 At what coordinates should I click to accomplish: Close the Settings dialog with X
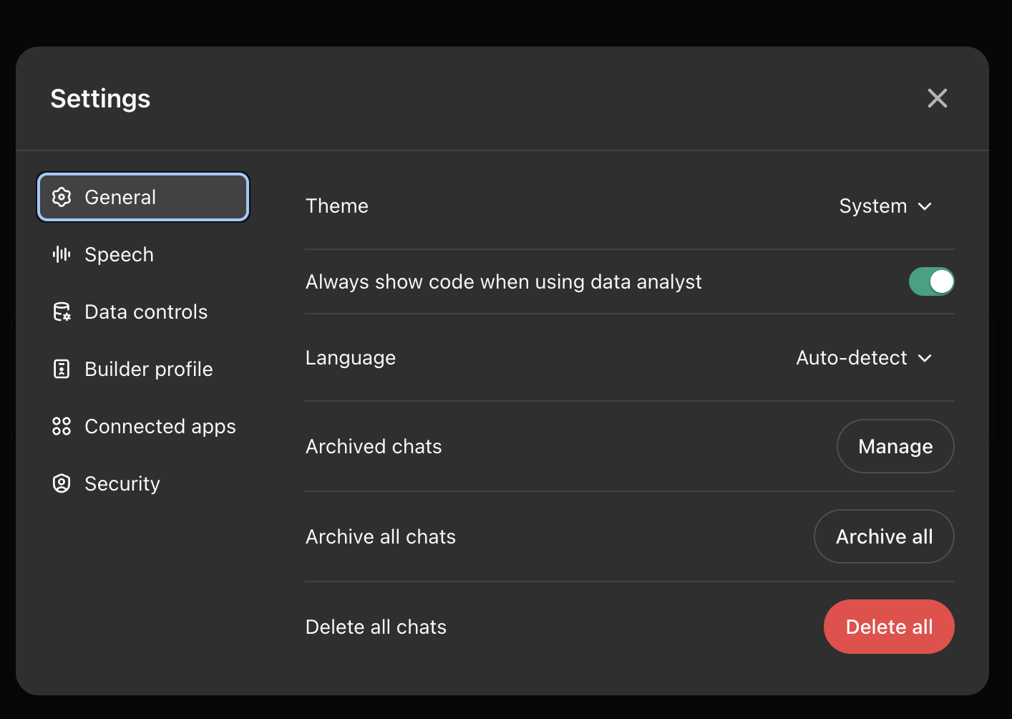[937, 98]
